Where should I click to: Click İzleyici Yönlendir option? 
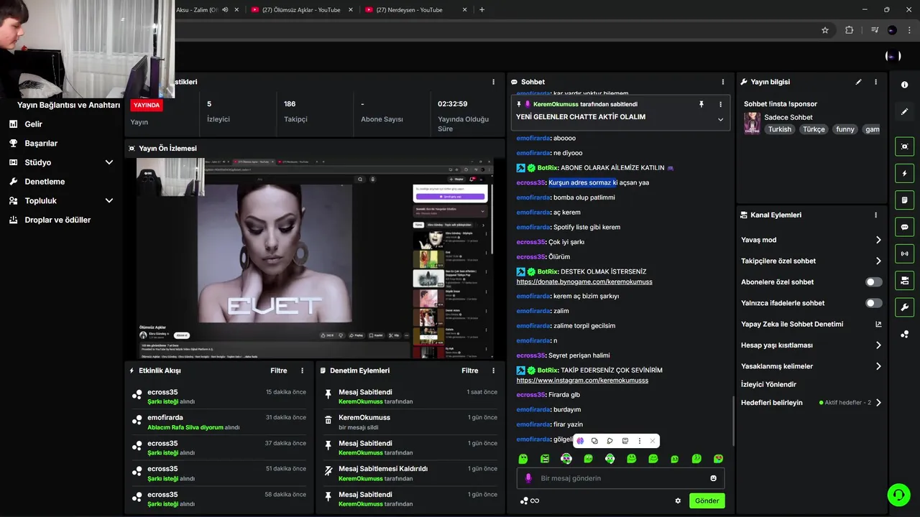768,384
